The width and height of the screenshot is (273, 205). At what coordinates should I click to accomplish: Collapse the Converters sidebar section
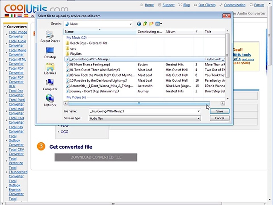pos(5,27)
